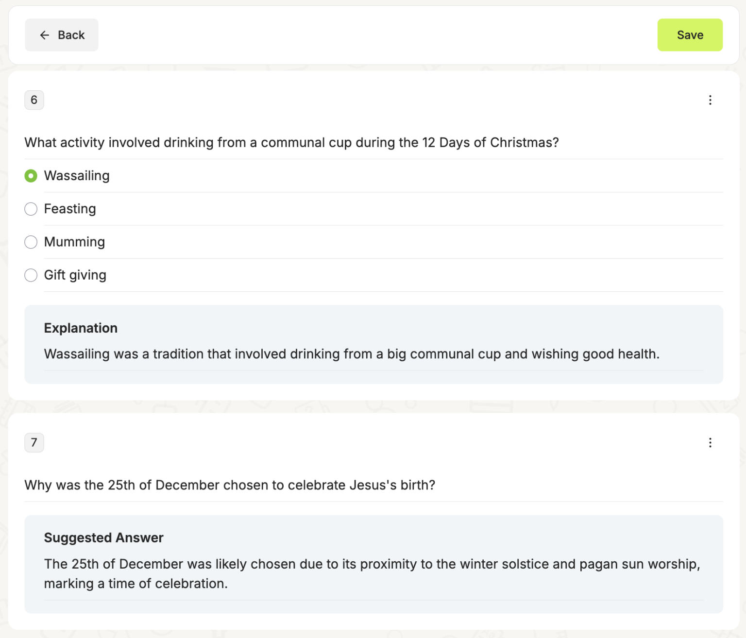Edit the question 7 title text
The width and height of the screenshot is (746, 638).
point(230,485)
